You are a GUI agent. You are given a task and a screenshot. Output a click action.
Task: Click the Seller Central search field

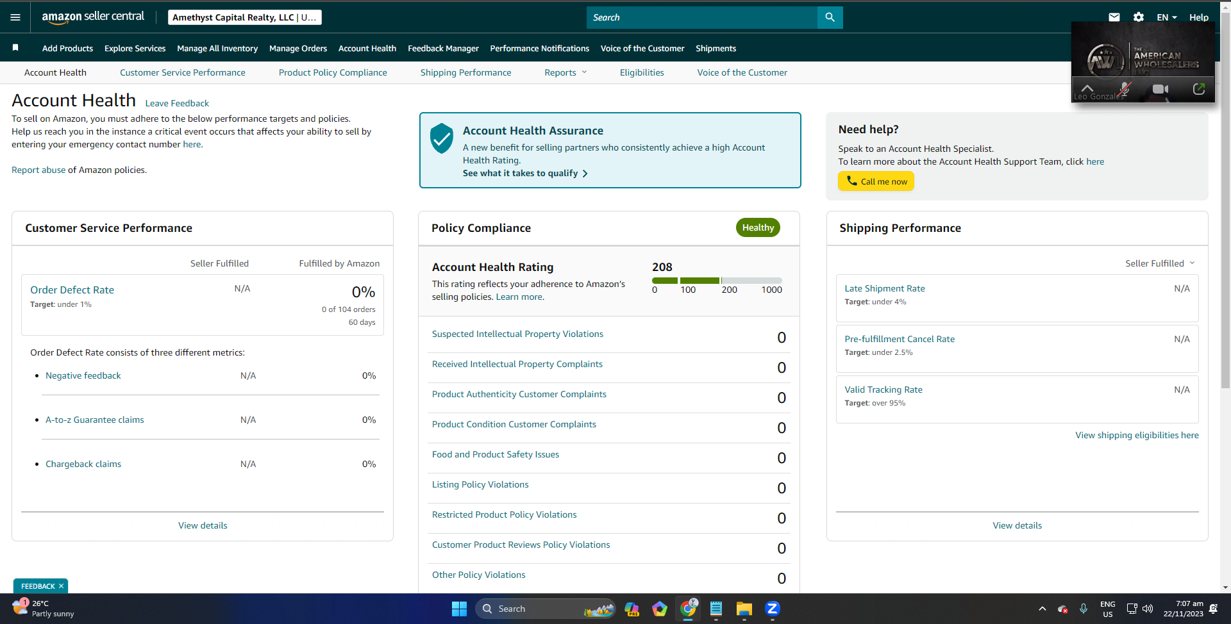702,17
